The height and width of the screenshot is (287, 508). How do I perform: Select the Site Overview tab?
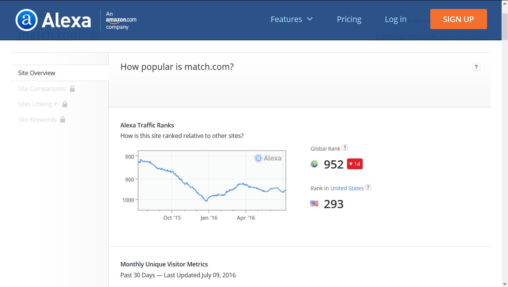pyautogui.click(x=37, y=73)
